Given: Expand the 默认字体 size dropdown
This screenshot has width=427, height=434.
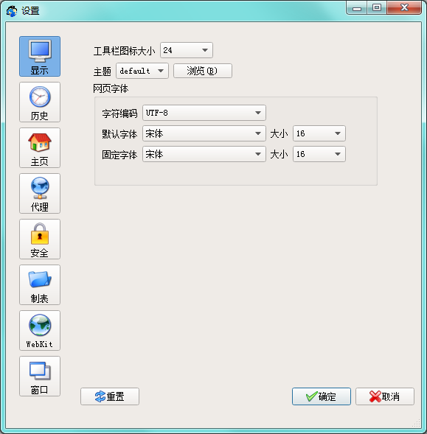Looking at the screenshot, I should (x=319, y=133).
